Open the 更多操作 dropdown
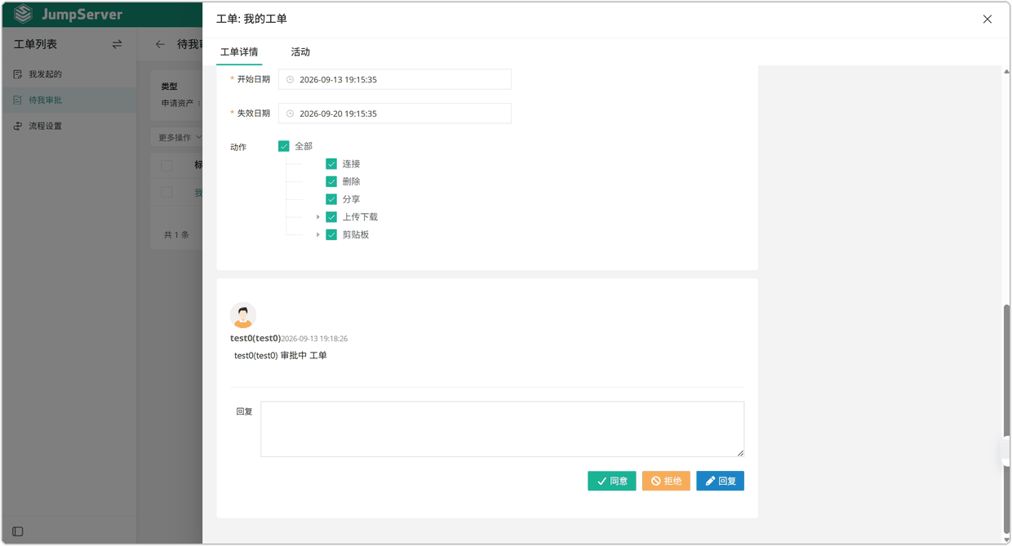 (x=179, y=138)
